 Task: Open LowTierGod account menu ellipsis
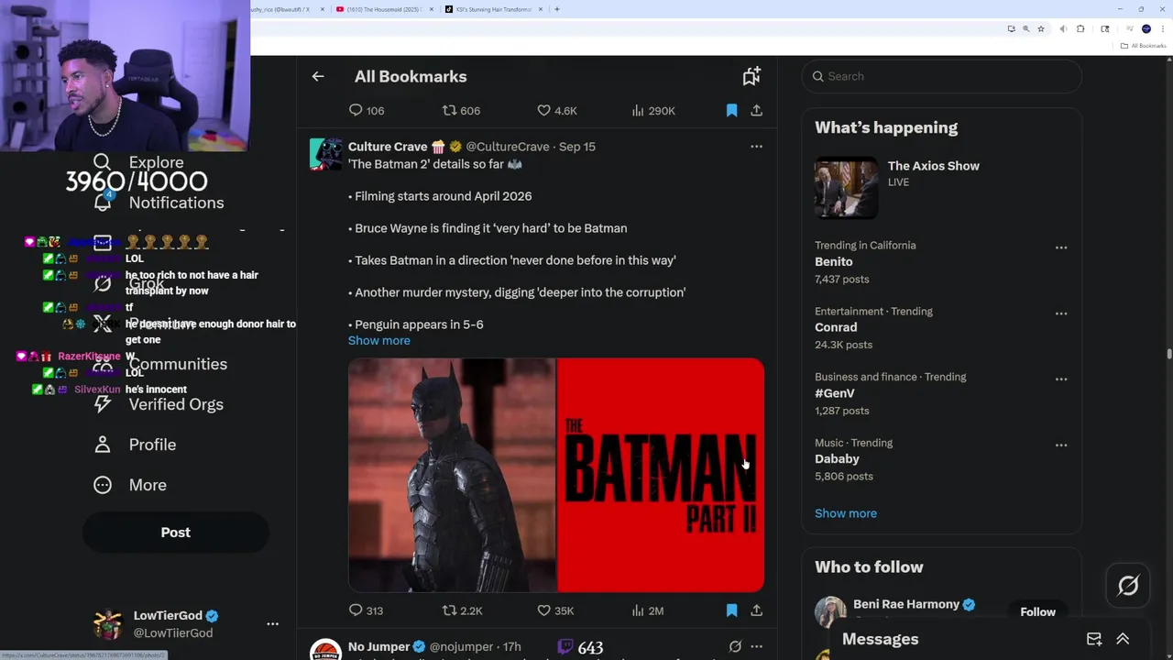[272, 624]
